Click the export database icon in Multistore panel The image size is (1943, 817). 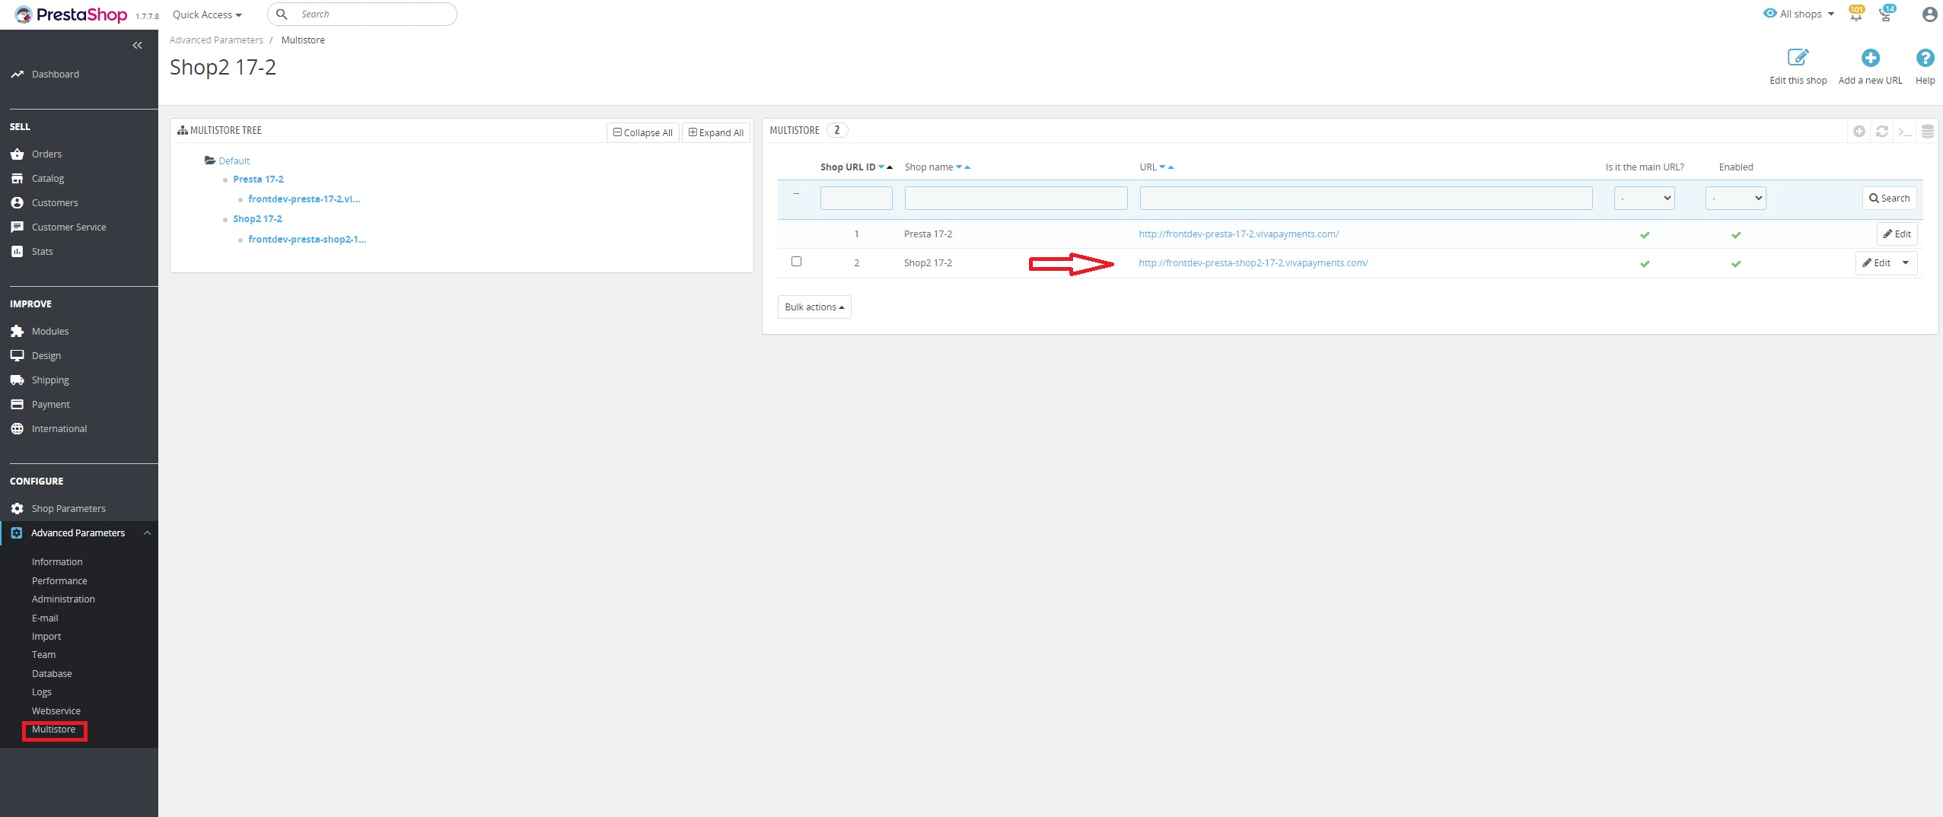click(x=1928, y=131)
